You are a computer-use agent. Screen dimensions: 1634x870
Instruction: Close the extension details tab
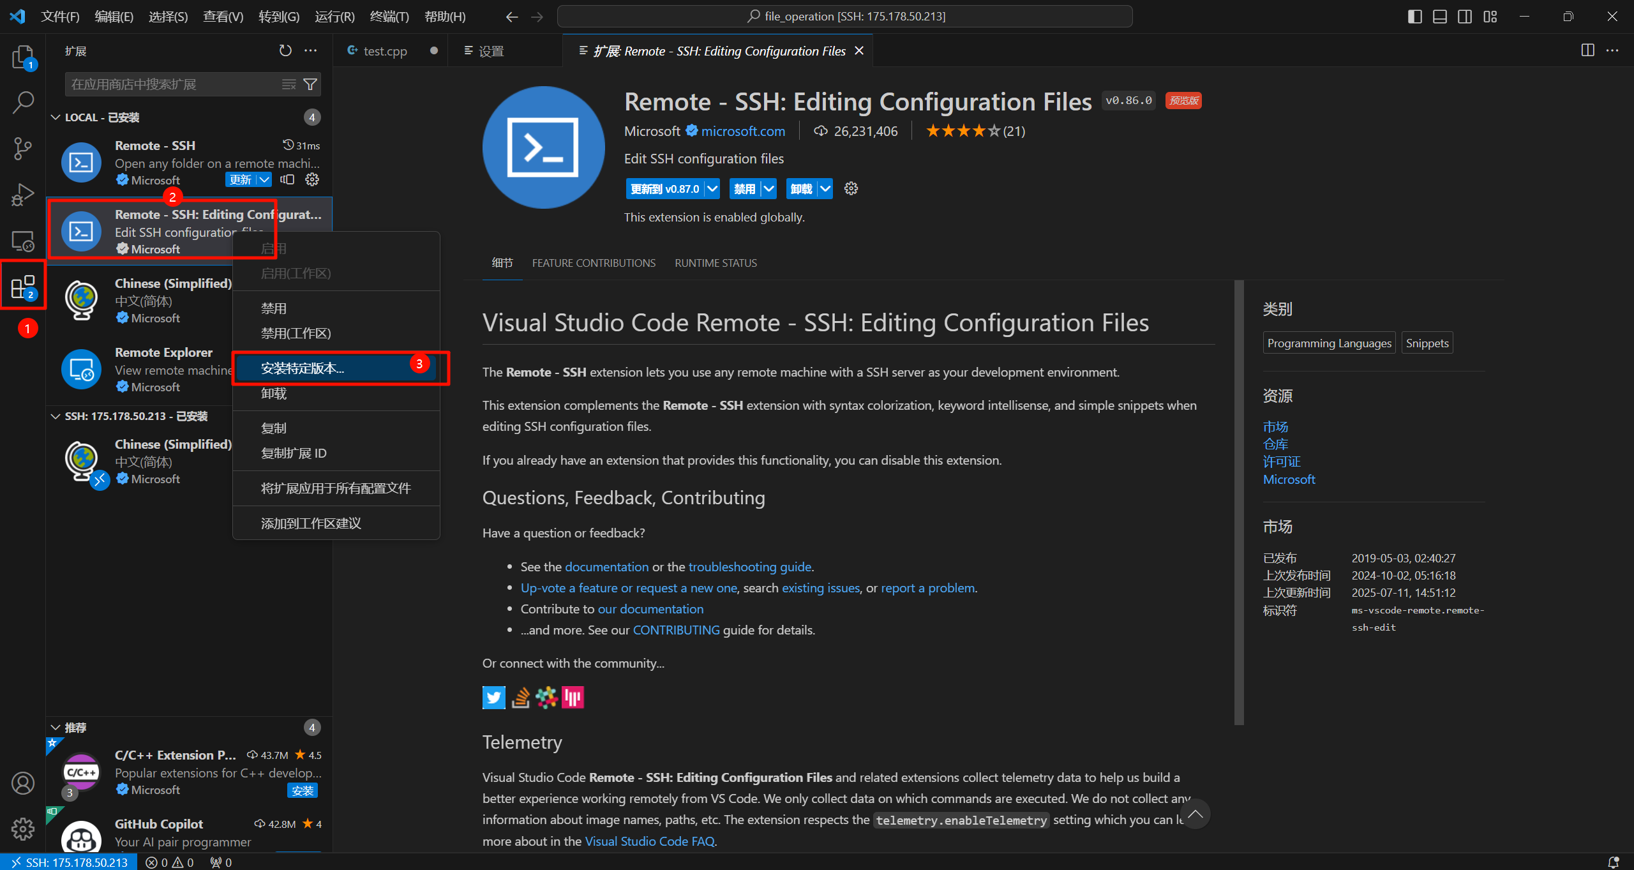coord(859,50)
